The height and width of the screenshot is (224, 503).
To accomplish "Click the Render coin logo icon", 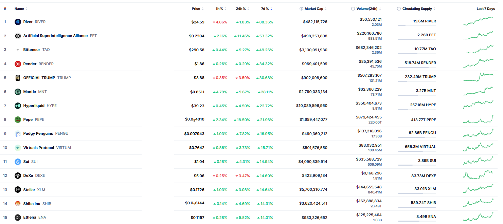I will pyautogui.click(x=18, y=64).
